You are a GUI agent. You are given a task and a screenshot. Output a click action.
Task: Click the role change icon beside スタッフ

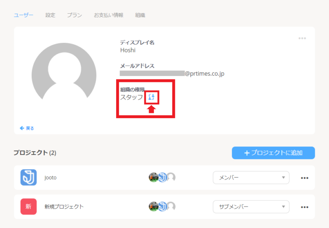151,97
